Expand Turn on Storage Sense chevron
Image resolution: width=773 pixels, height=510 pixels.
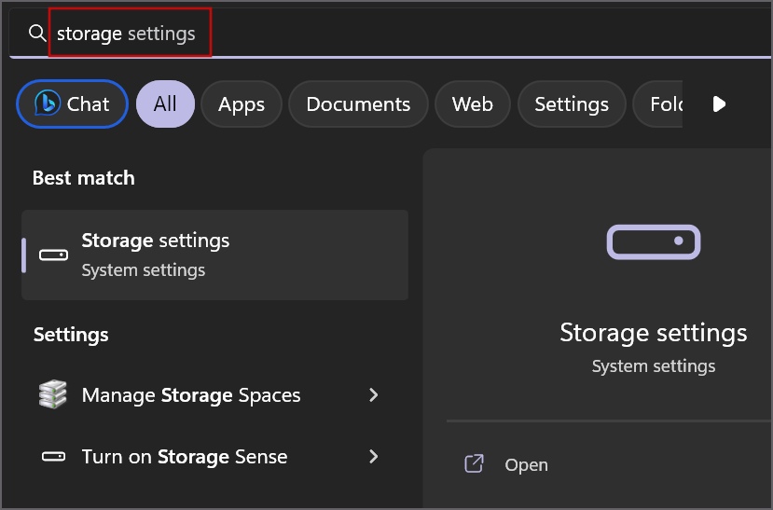tap(373, 457)
